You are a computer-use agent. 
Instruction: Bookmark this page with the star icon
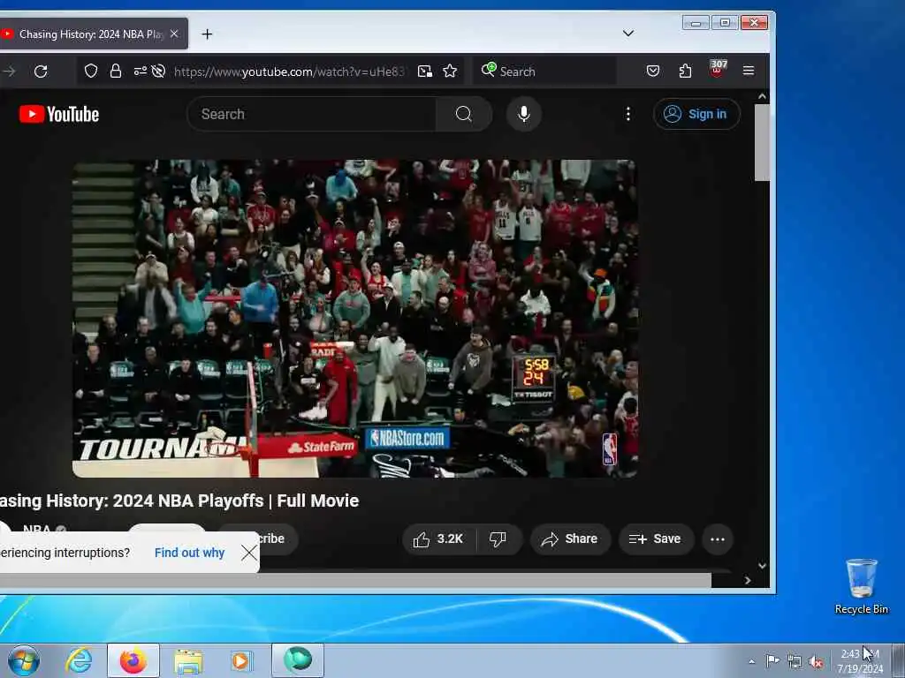[450, 71]
